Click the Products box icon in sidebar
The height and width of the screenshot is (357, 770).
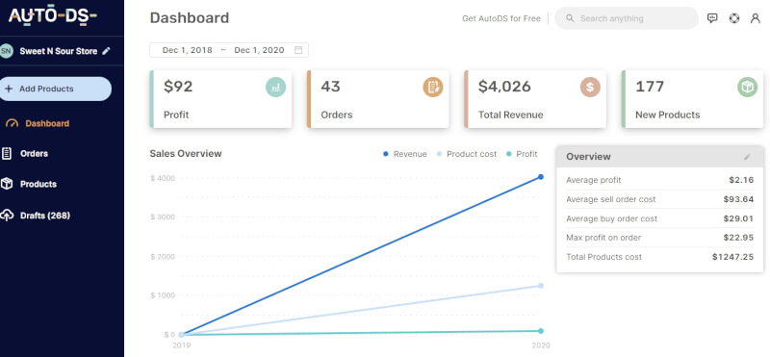tap(7, 184)
